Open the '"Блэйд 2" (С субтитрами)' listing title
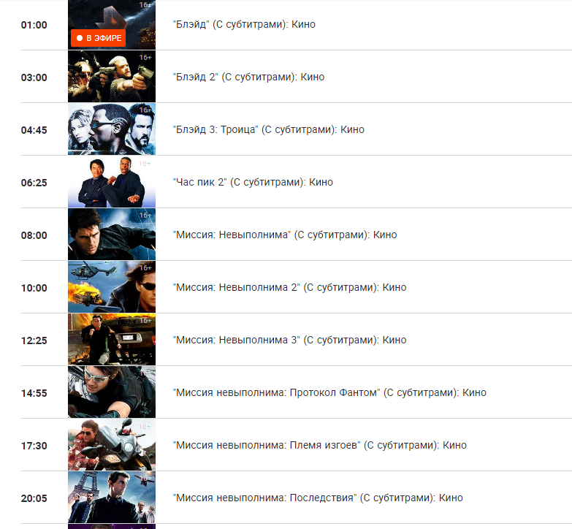The width and height of the screenshot is (572, 529). [x=249, y=77]
